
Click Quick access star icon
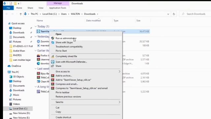(x=9, y=23)
